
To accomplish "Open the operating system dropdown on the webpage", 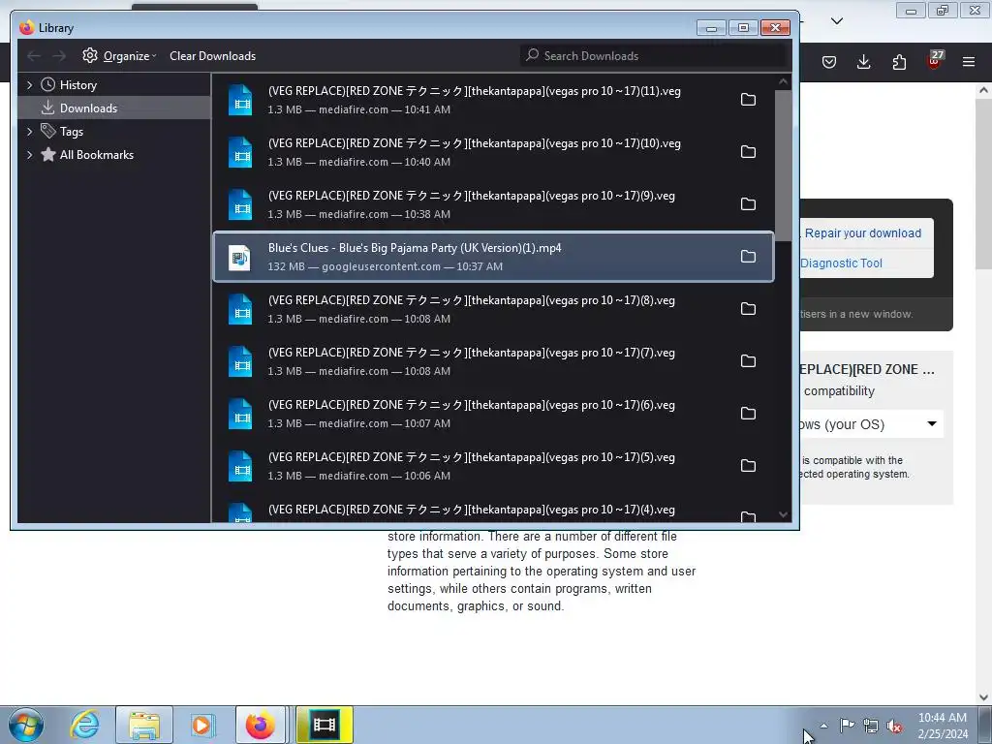I will tap(870, 424).
